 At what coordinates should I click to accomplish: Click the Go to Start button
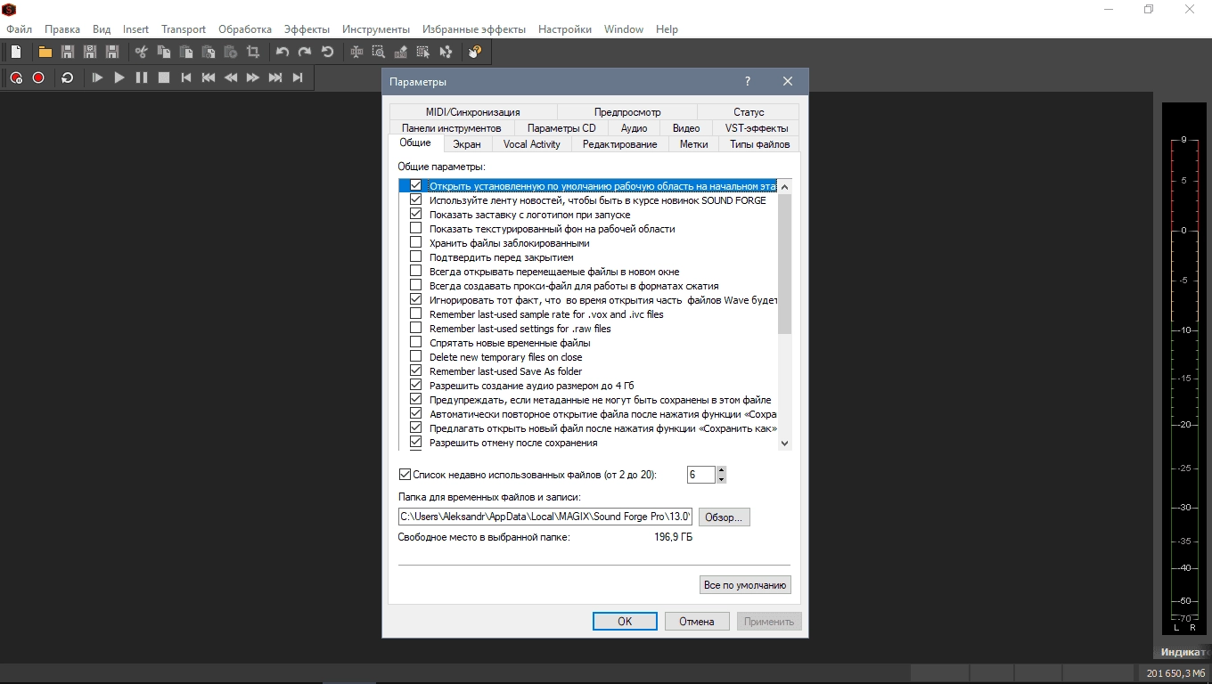click(186, 77)
